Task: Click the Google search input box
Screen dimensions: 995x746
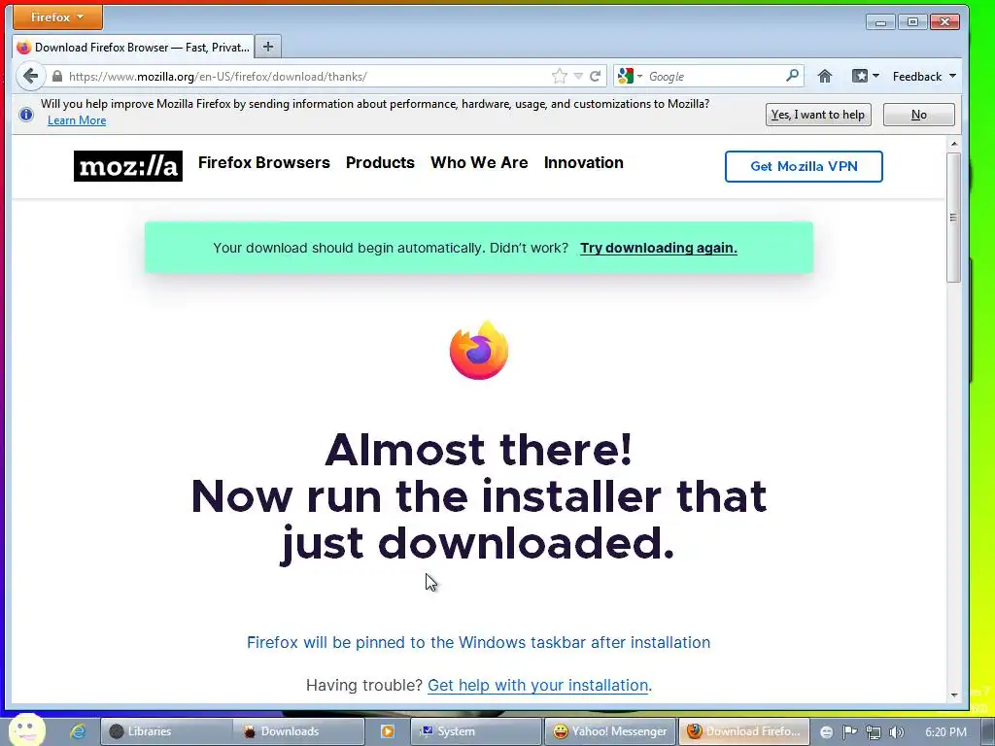Action: pos(714,76)
